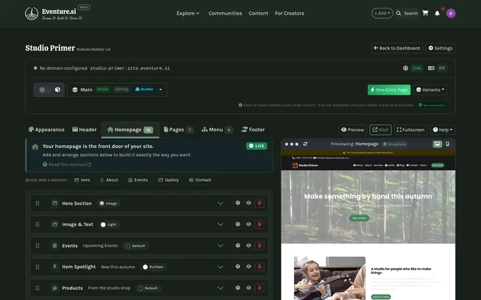The width and height of the screenshot is (481, 300).
Task: Open Communities in top navigation
Action: point(225,13)
